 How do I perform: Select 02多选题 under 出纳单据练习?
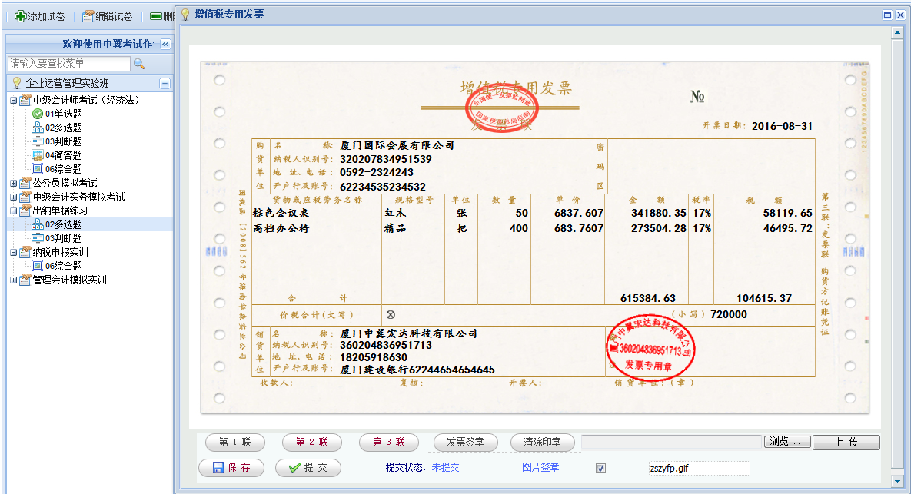pyautogui.click(x=64, y=224)
